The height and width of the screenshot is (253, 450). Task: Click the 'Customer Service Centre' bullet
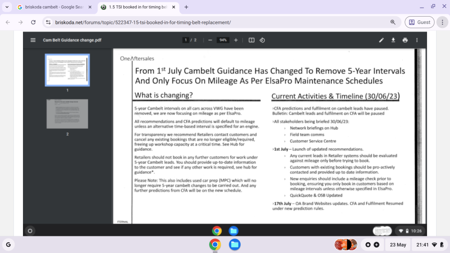click(x=313, y=141)
